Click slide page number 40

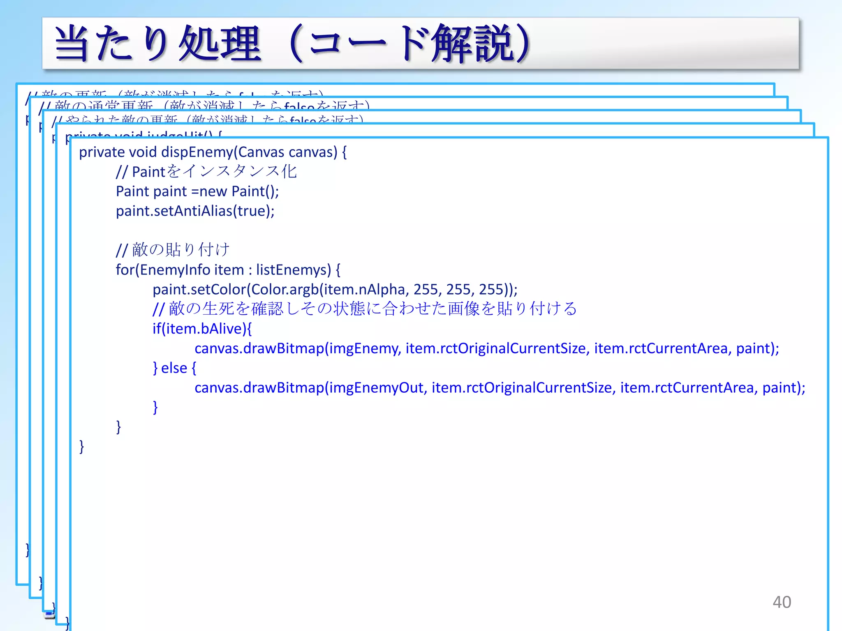tap(782, 602)
